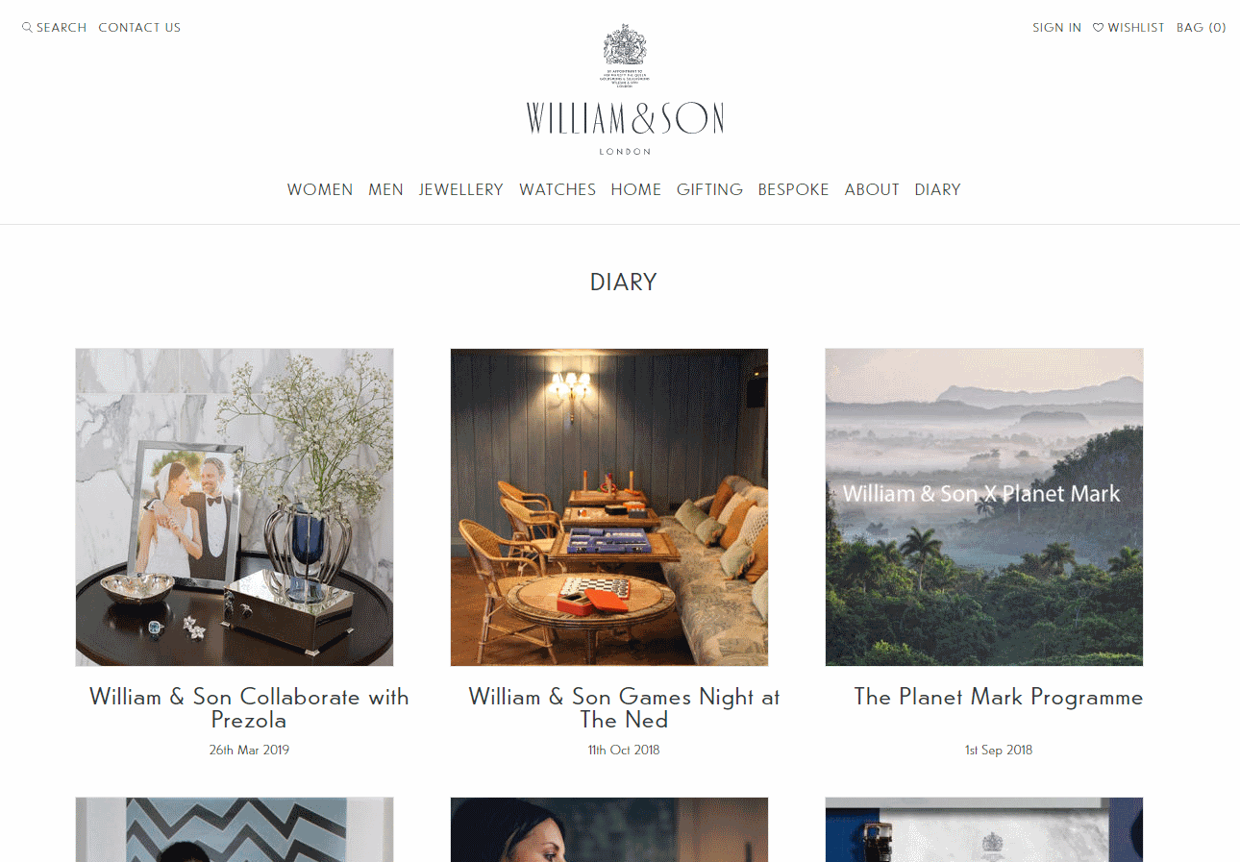Open the Women menu
This screenshot has width=1240, height=862.
click(320, 190)
